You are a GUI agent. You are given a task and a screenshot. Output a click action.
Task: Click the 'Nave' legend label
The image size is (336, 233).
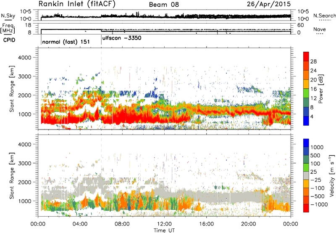[320, 29]
